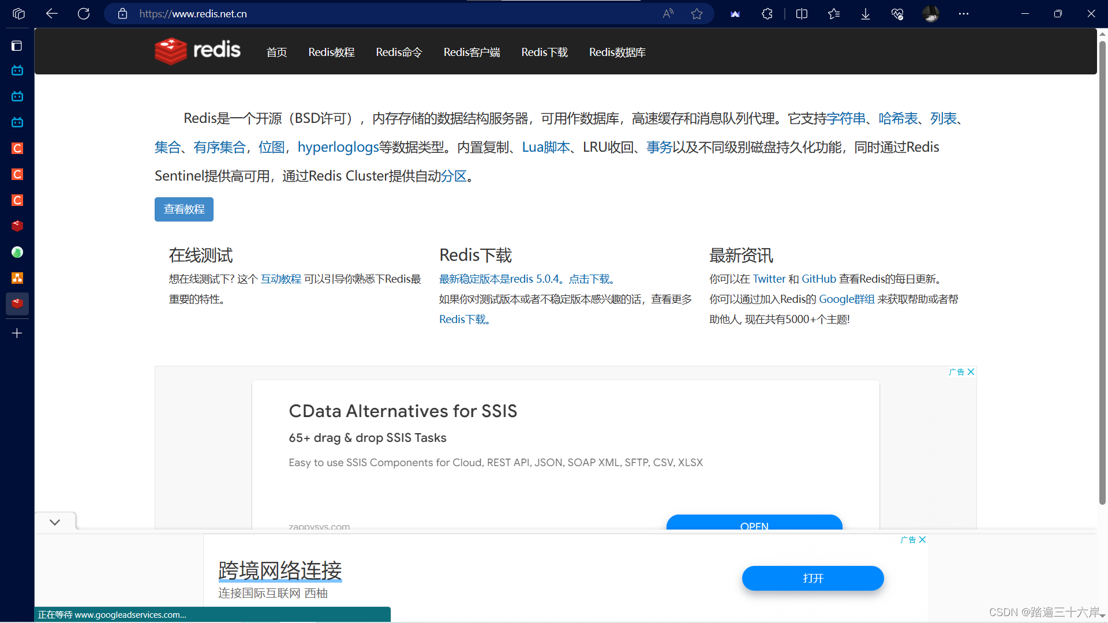Click the browser back arrow
Screen dimensions: 1108x623
(x=52, y=14)
